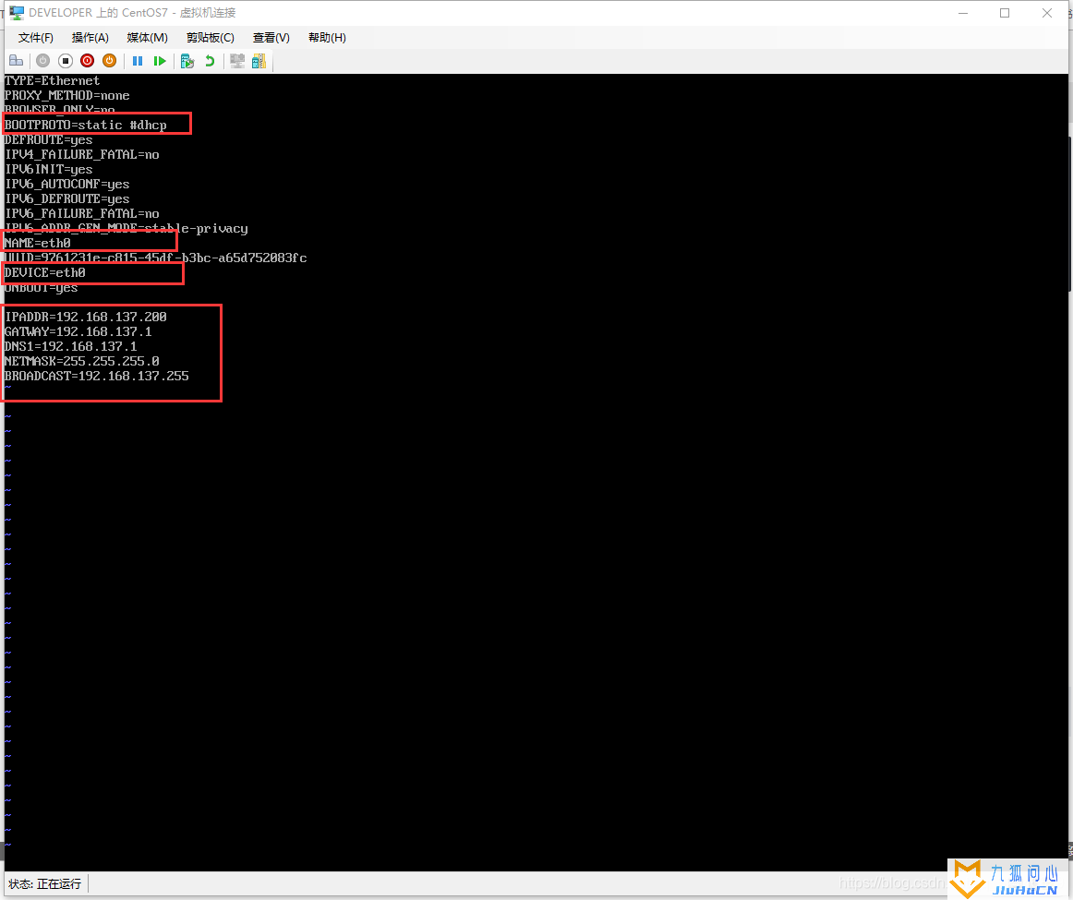Open the 媒体(M) menu
The width and height of the screenshot is (1073, 900).
pos(147,38)
